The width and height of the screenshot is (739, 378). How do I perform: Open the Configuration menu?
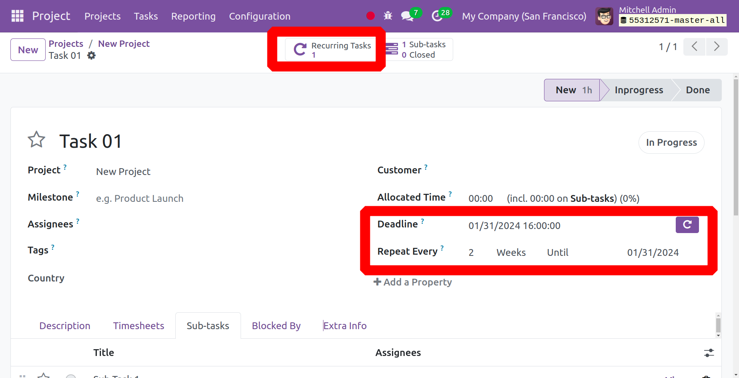pyautogui.click(x=260, y=16)
